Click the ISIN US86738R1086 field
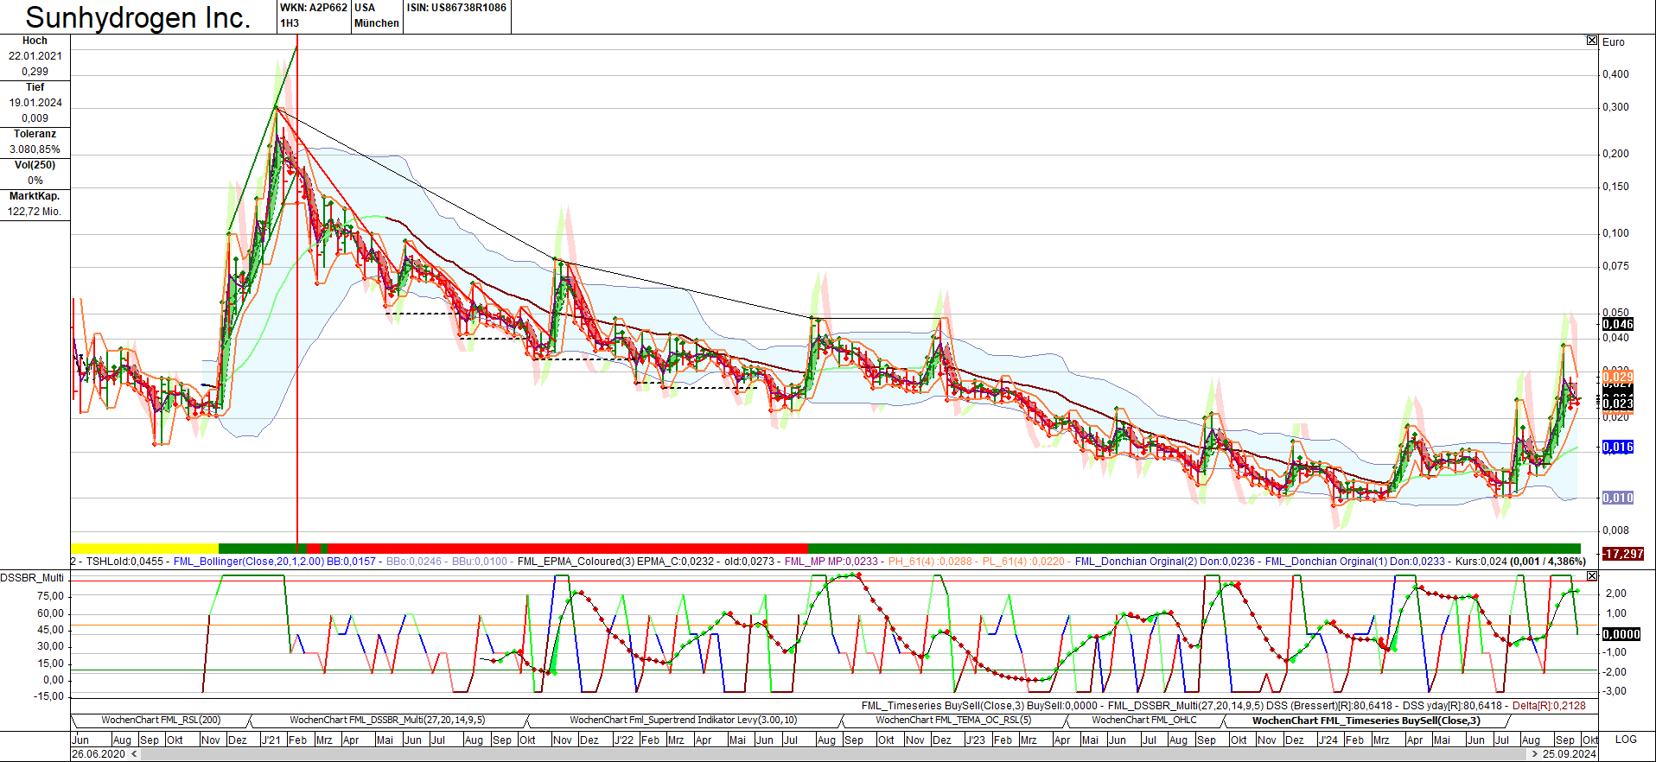This screenshot has height=762, width=1656. [x=456, y=8]
